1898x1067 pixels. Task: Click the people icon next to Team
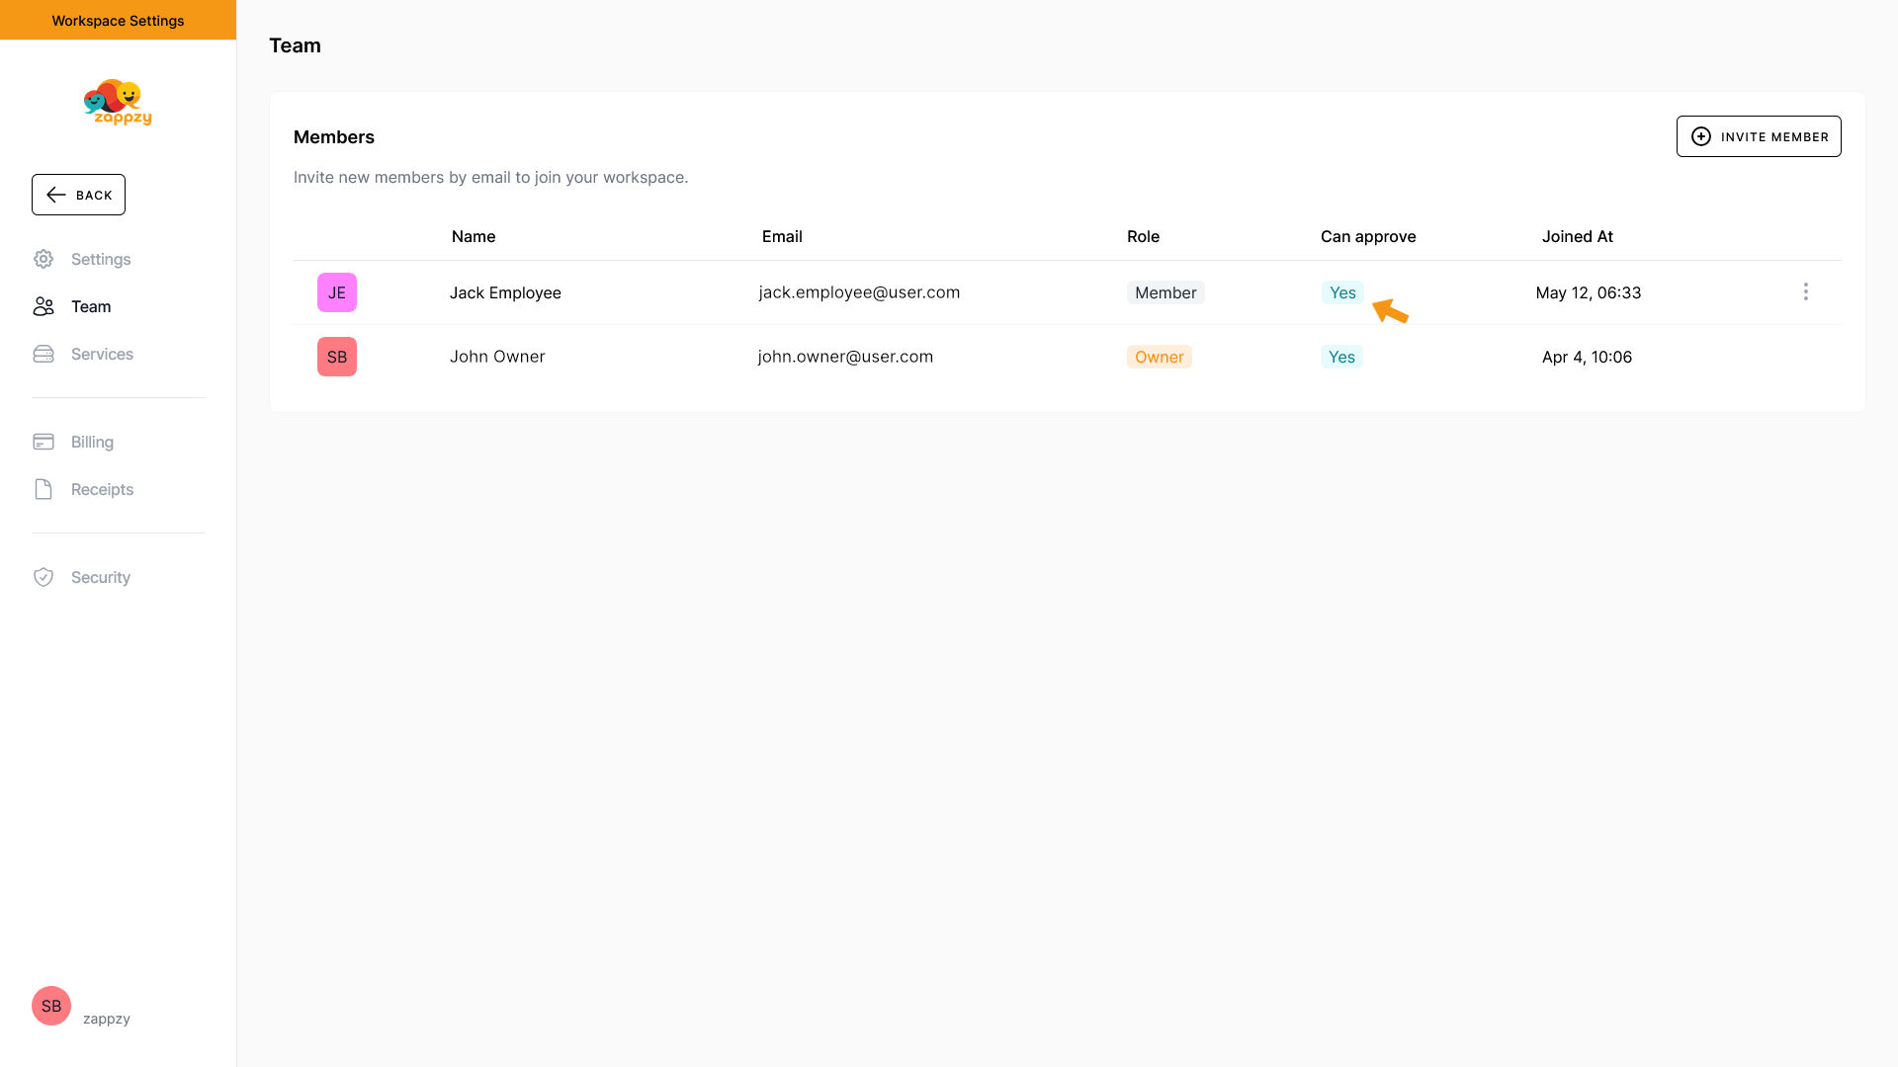tap(43, 306)
